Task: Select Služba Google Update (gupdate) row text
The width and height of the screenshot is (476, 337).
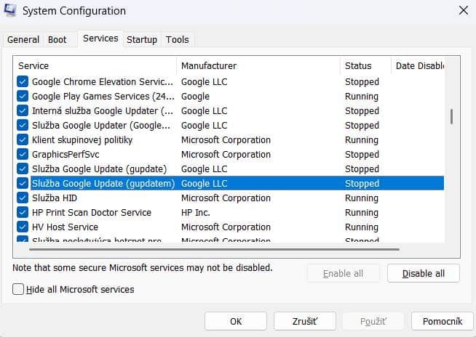Action: pyautogui.click(x=99, y=168)
